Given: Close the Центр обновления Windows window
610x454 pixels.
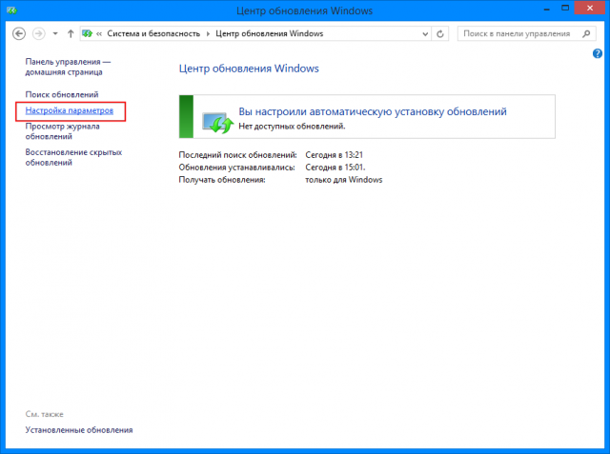Looking at the screenshot, I should click(x=589, y=9).
